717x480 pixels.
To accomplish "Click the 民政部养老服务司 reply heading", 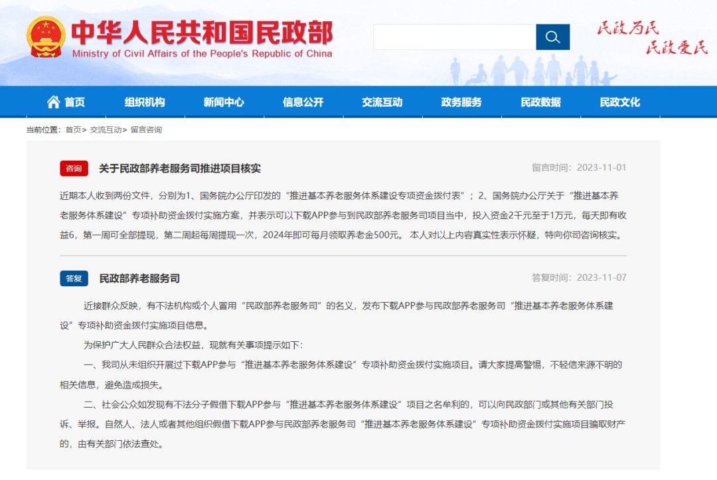I will pos(139,278).
